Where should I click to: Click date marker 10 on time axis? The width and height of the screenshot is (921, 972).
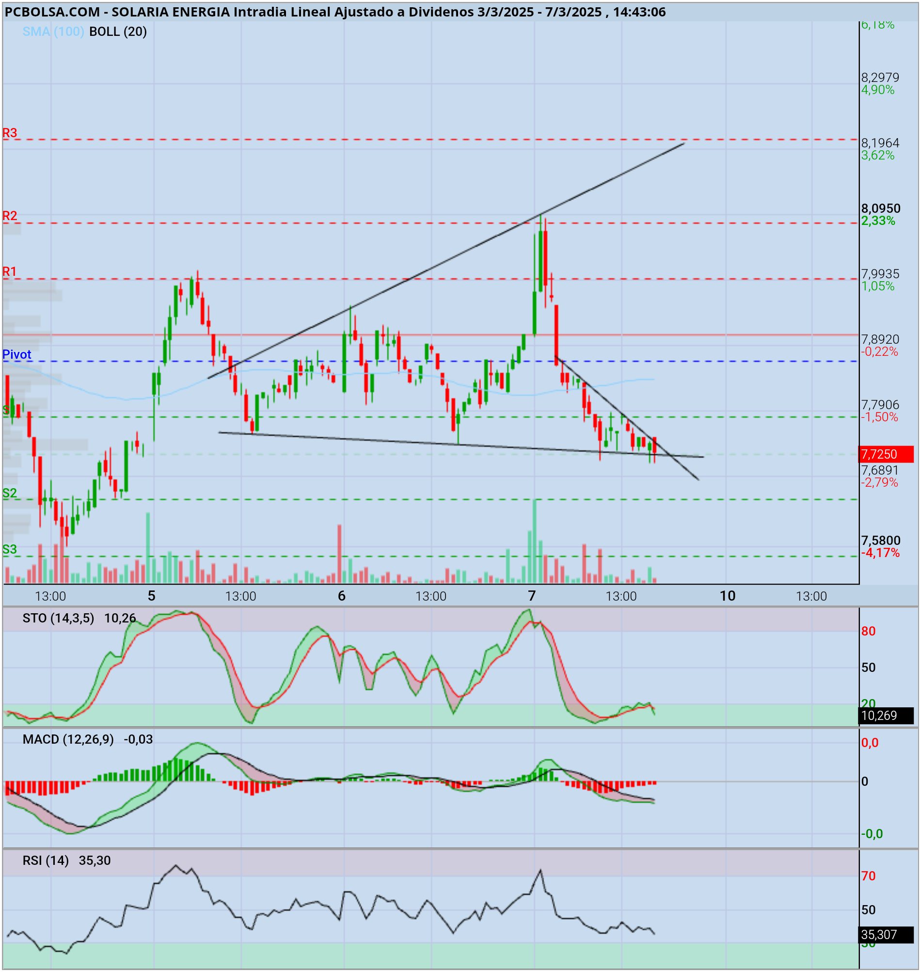tap(728, 596)
